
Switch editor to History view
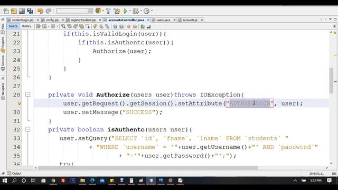pos(26,26)
